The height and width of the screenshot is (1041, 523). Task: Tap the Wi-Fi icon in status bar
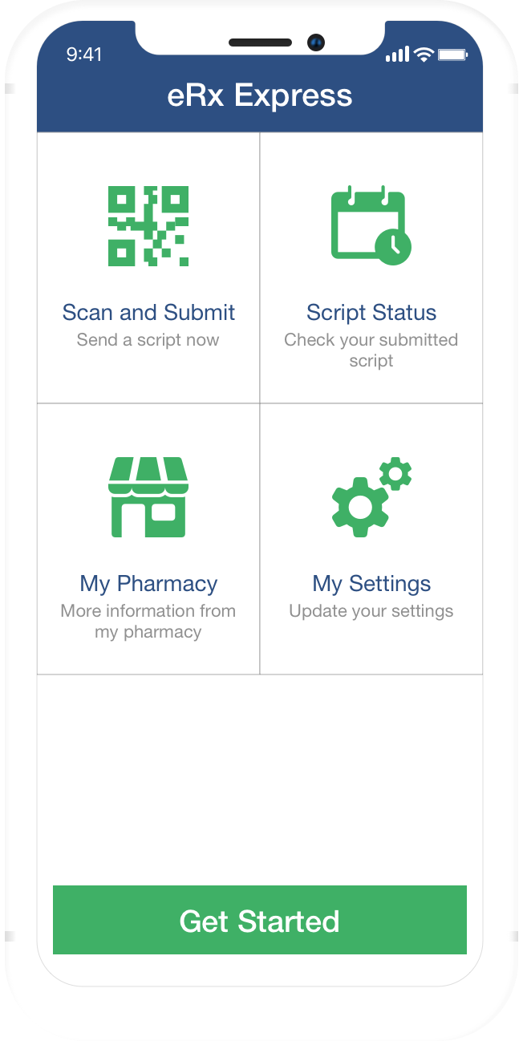tap(424, 55)
